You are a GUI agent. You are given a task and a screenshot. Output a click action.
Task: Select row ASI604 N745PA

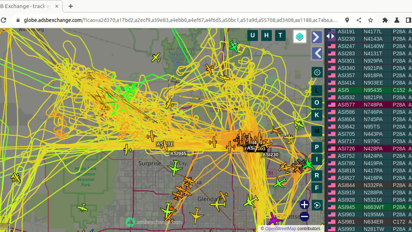(x=370, y=120)
